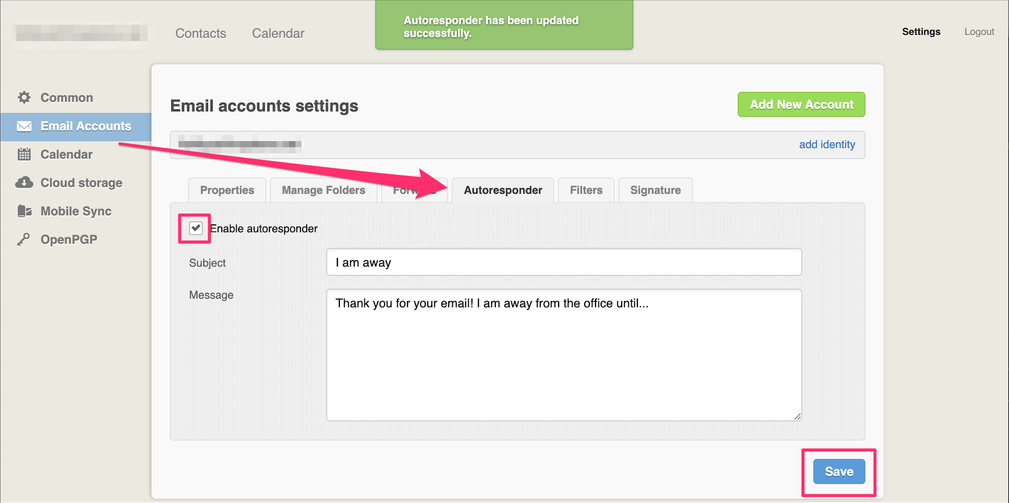
Task: Click the Email Accounts envelope icon
Action: click(24, 126)
